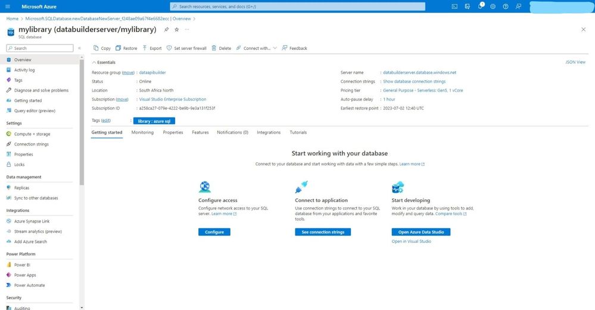Edit tags via the edit link
Image resolution: width=595 pixels, height=310 pixels.
(106, 121)
